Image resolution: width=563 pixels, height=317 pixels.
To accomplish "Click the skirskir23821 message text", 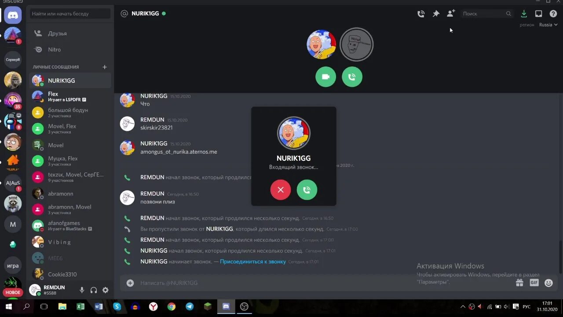I will click(x=157, y=128).
